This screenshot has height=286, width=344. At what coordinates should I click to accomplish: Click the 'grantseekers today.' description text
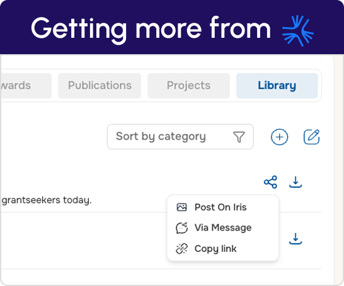point(47,200)
